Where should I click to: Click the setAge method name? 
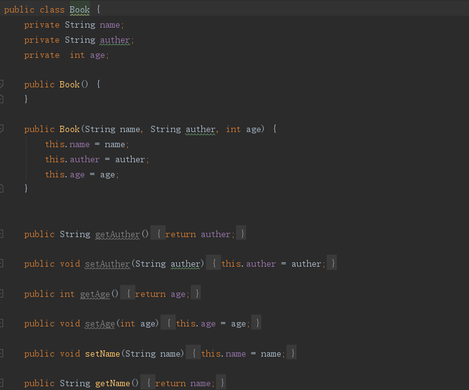click(x=100, y=324)
